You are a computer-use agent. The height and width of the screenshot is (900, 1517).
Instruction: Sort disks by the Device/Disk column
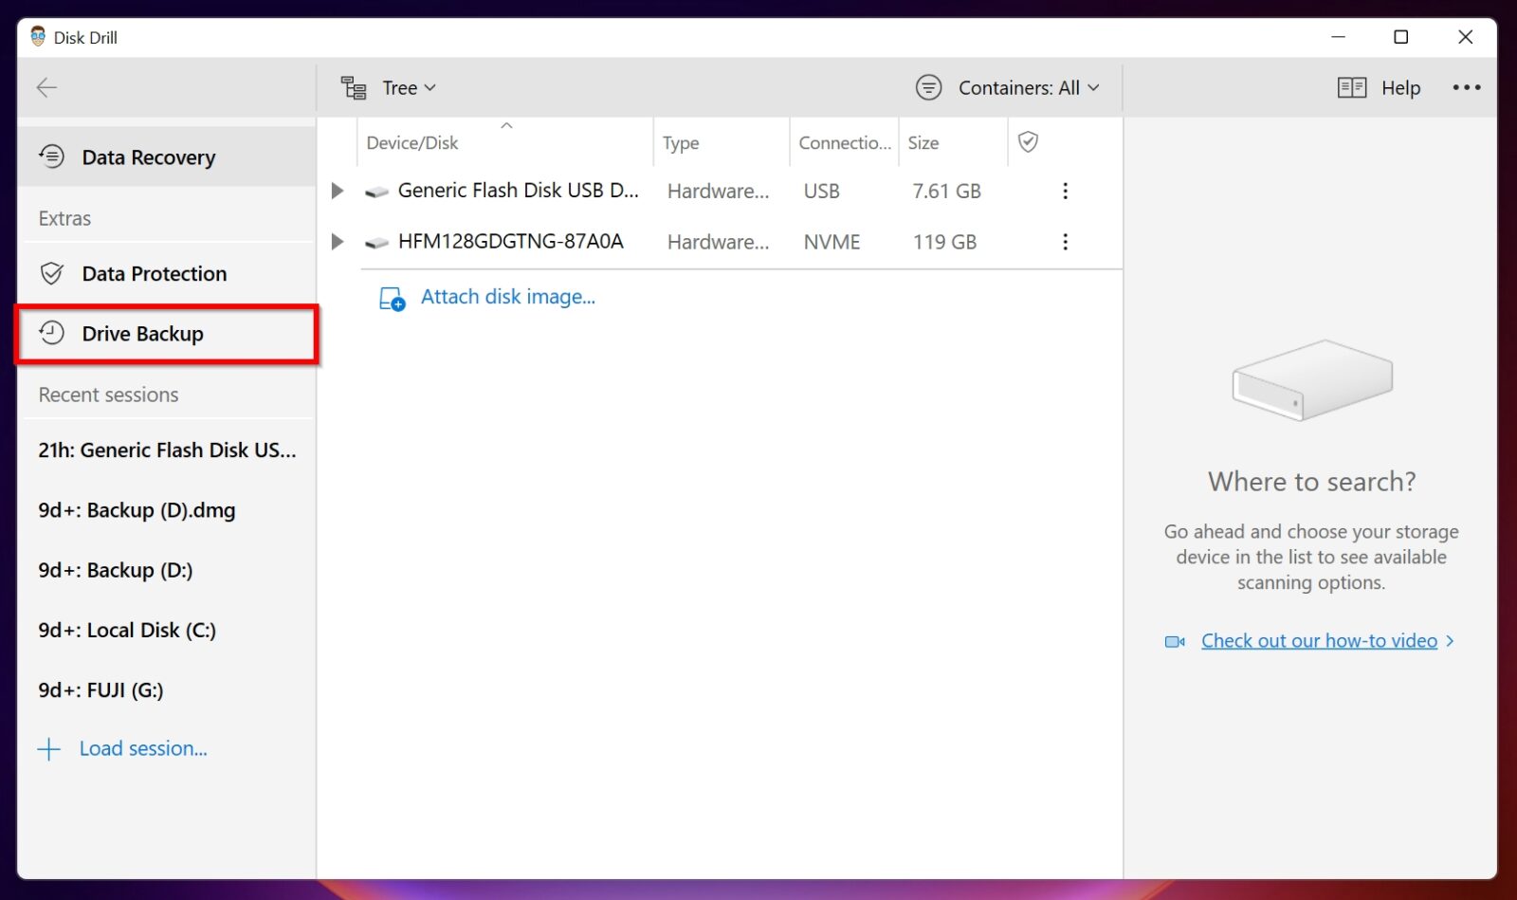pyautogui.click(x=411, y=142)
